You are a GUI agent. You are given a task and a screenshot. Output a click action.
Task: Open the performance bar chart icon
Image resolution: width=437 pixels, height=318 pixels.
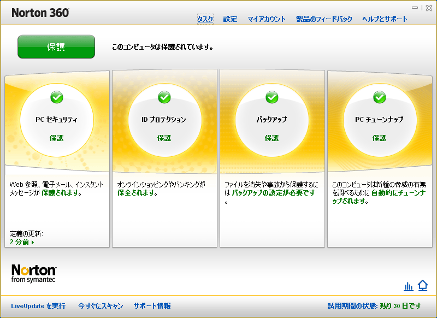[x=409, y=286]
